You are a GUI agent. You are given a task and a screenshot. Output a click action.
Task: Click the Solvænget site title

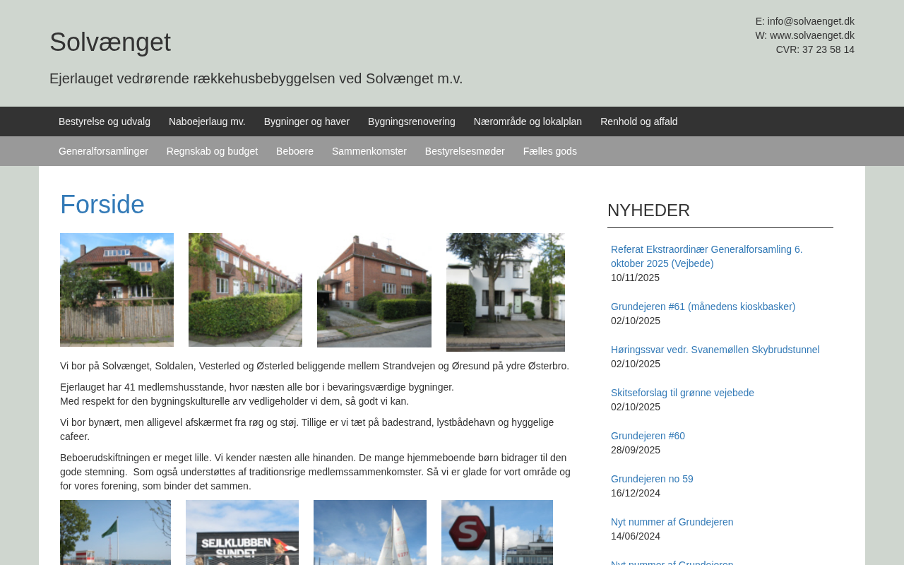point(110,42)
